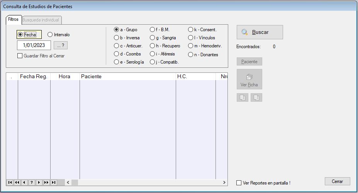Switch to the Busqueda individual tab
The height and width of the screenshot is (193, 358).
click(x=41, y=20)
